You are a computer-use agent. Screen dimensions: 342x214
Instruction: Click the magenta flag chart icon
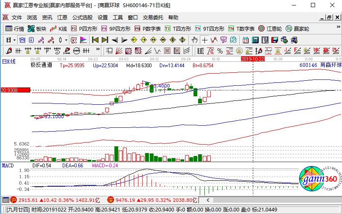(x=83, y=40)
